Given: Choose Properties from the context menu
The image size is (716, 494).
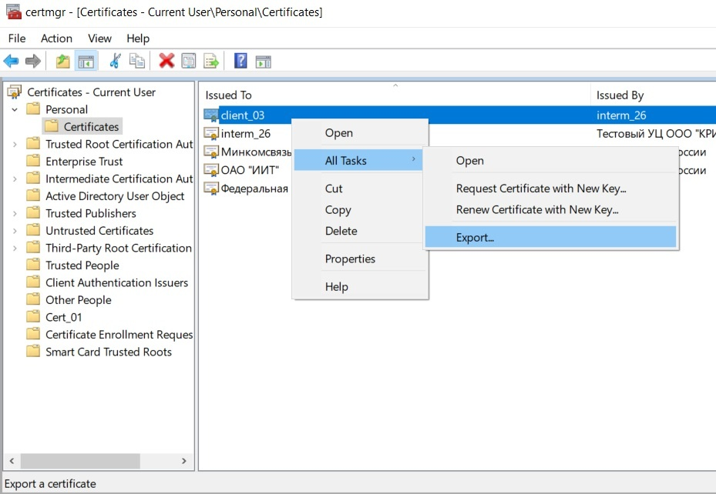Looking at the screenshot, I should (350, 259).
